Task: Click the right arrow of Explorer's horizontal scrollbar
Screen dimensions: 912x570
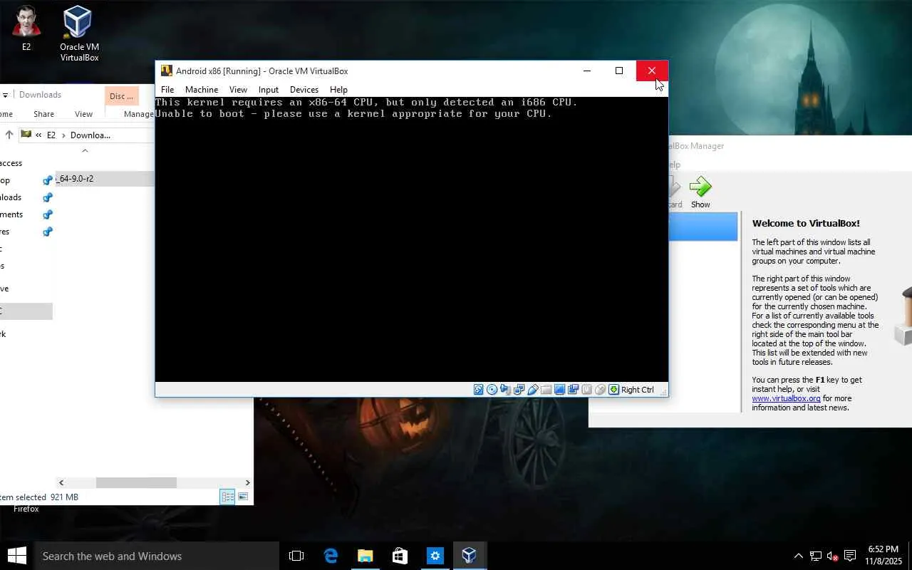Action: [x=247, y=482]
